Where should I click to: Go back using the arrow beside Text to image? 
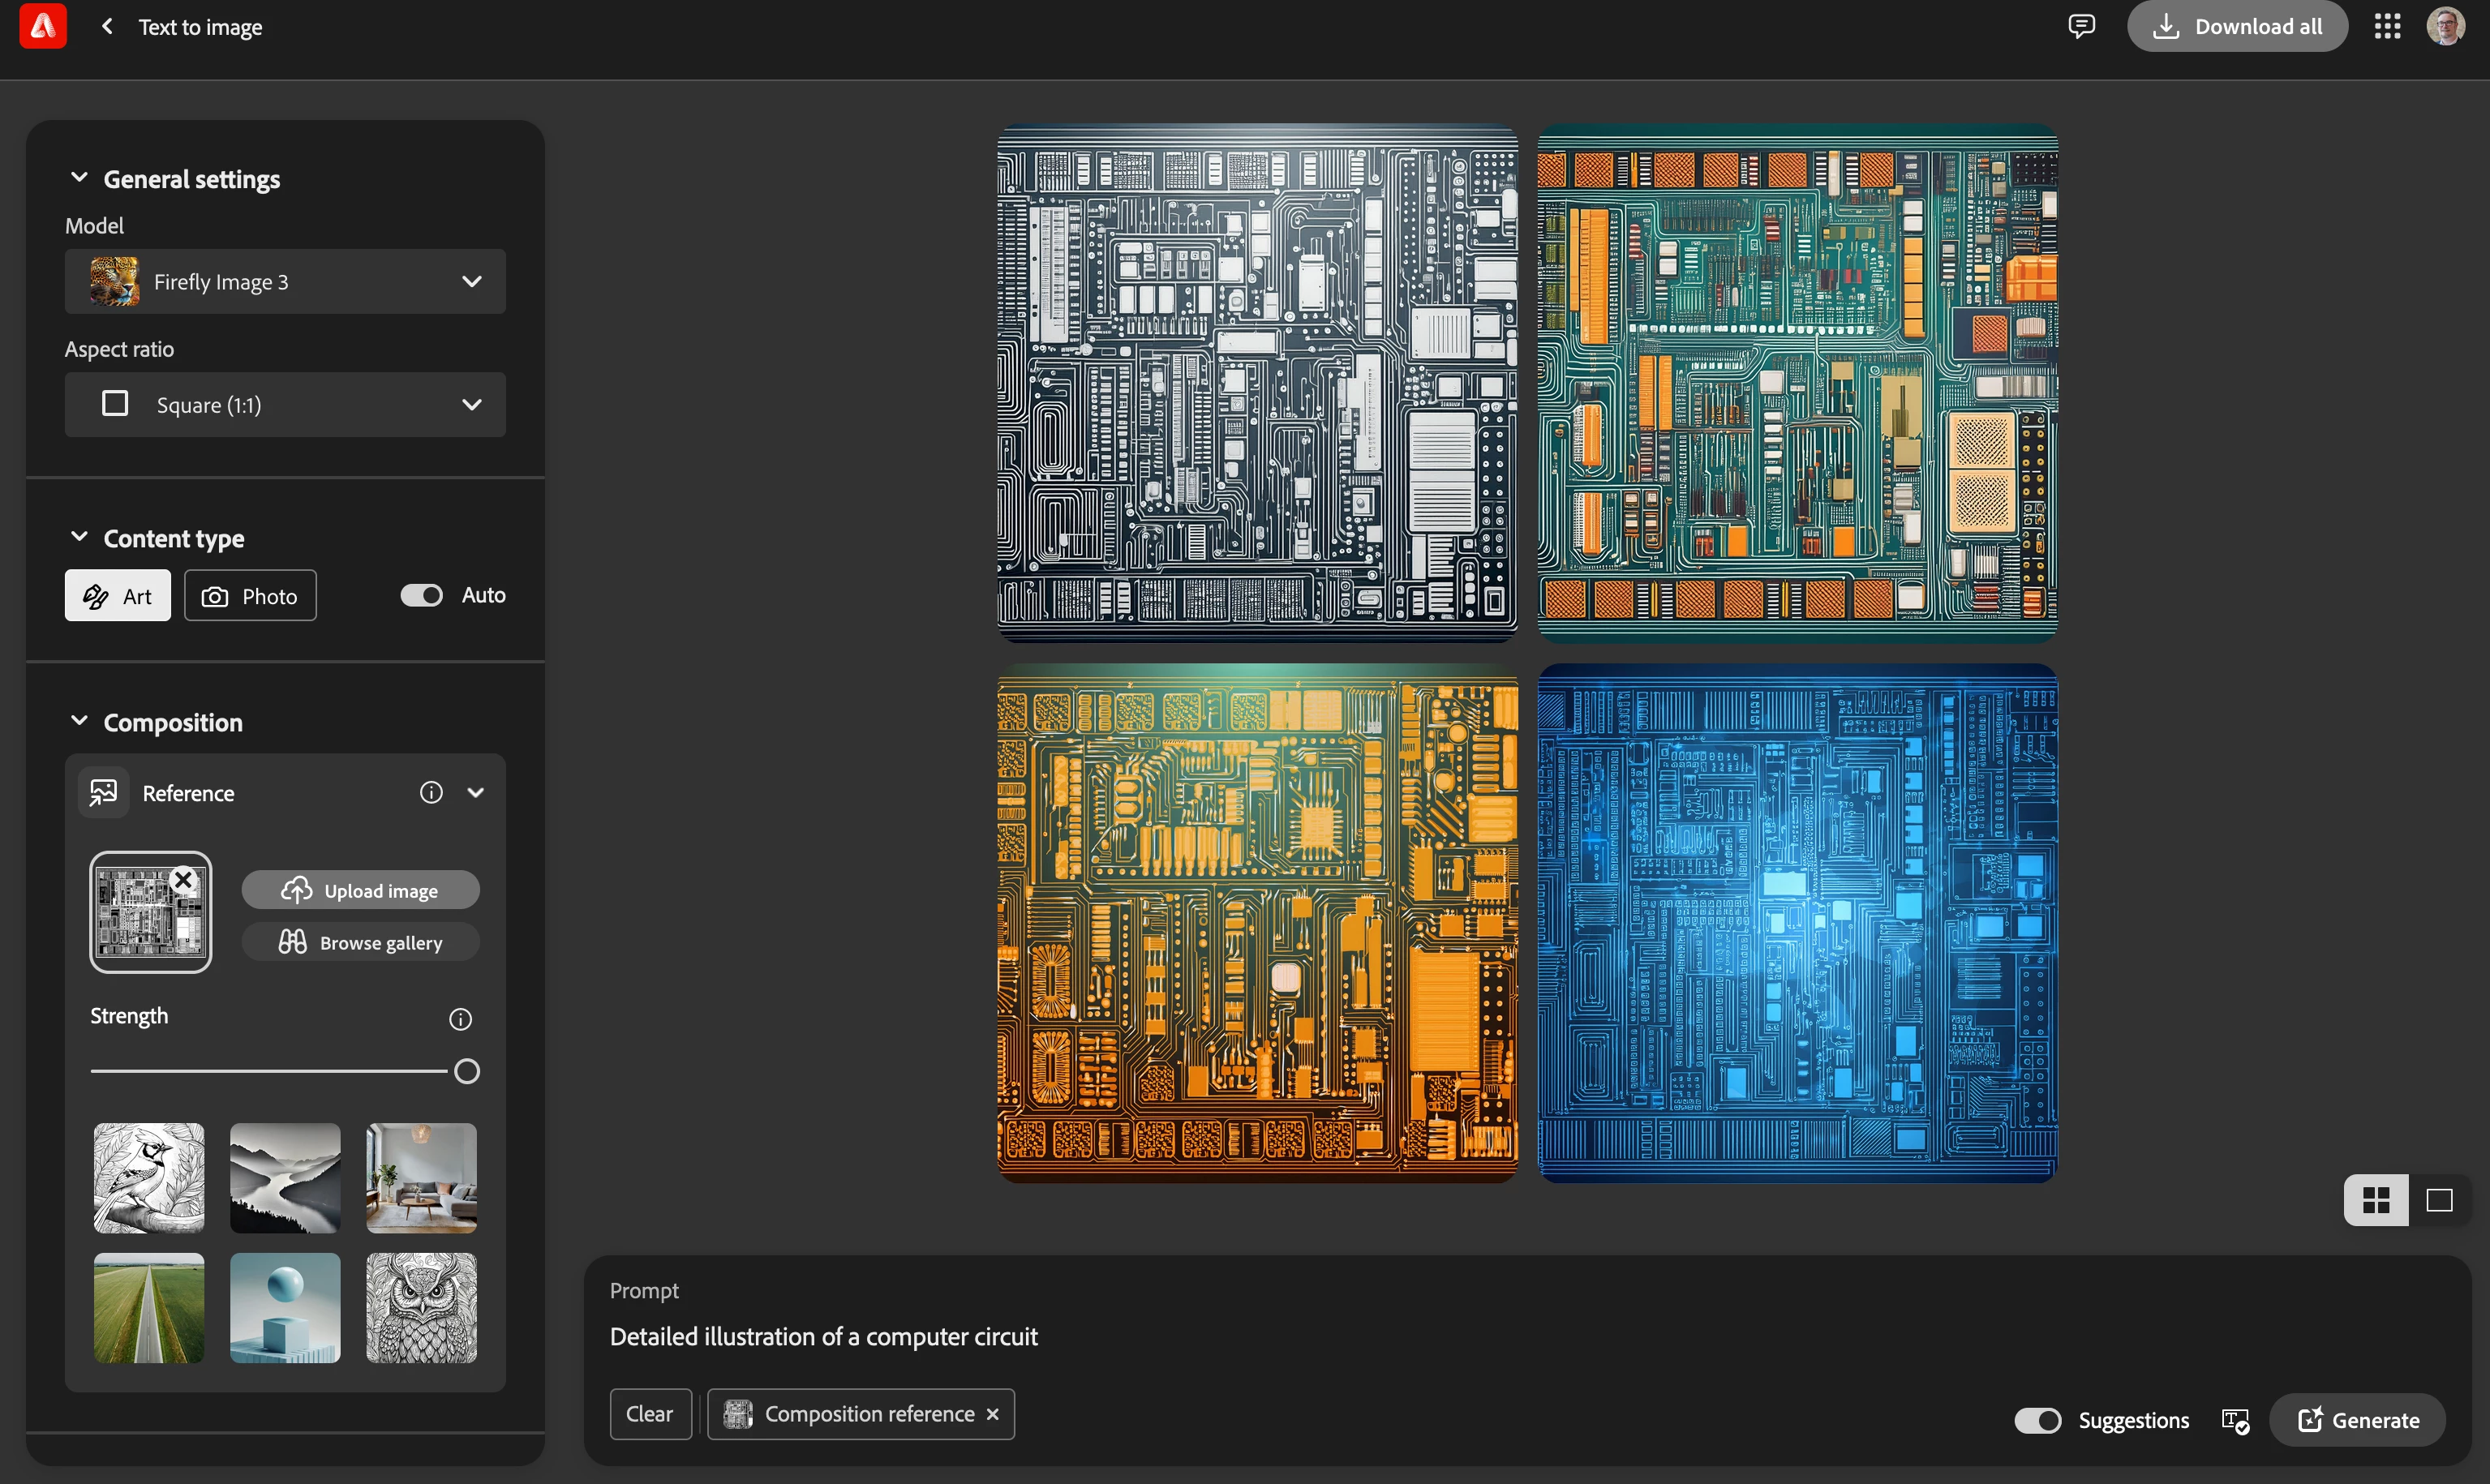point(107,27)
